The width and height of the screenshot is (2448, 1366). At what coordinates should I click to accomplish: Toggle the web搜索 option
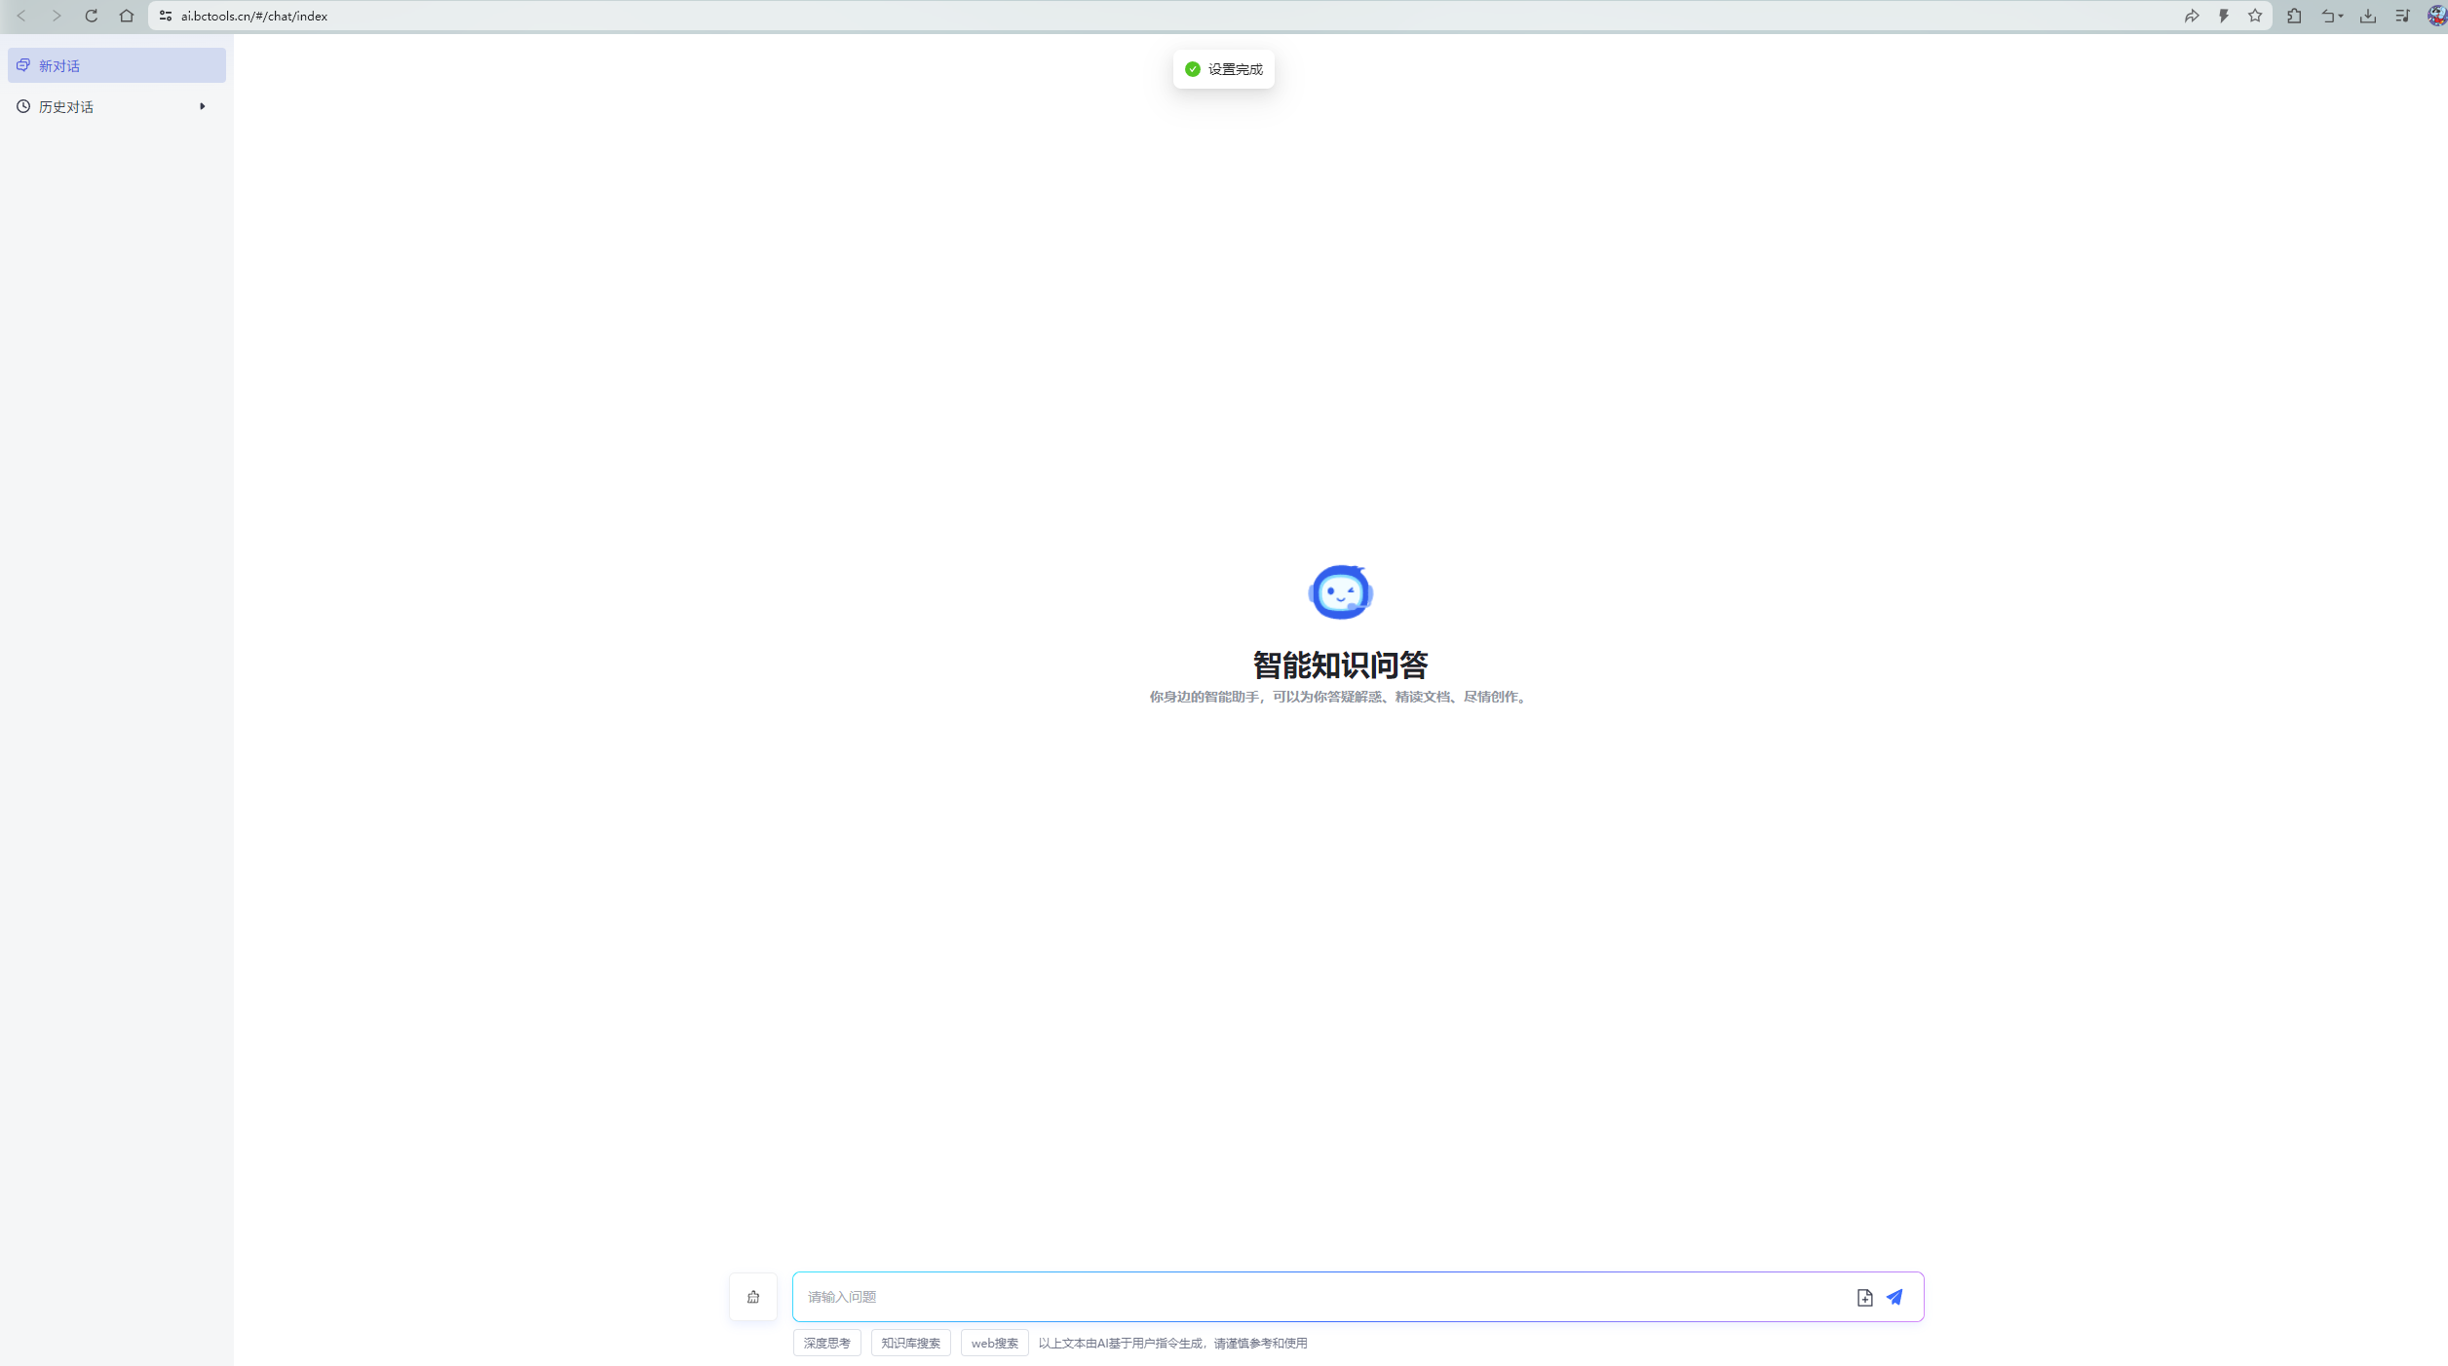(994, 1343)
